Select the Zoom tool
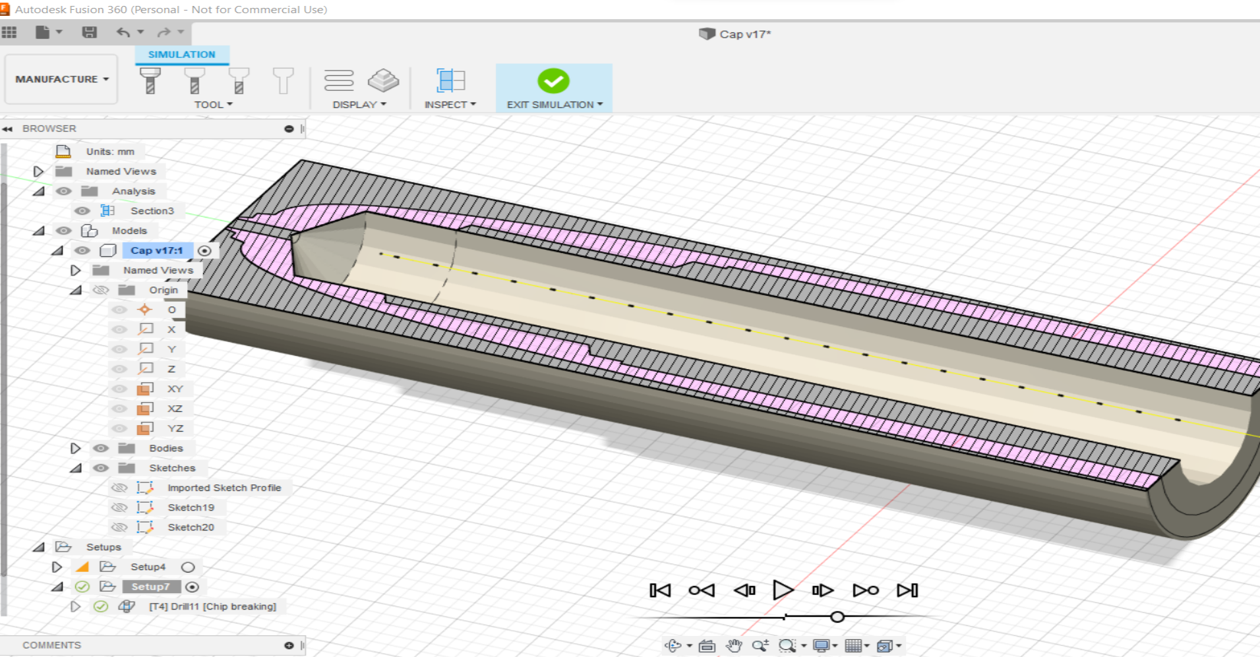 pos(760,646)
